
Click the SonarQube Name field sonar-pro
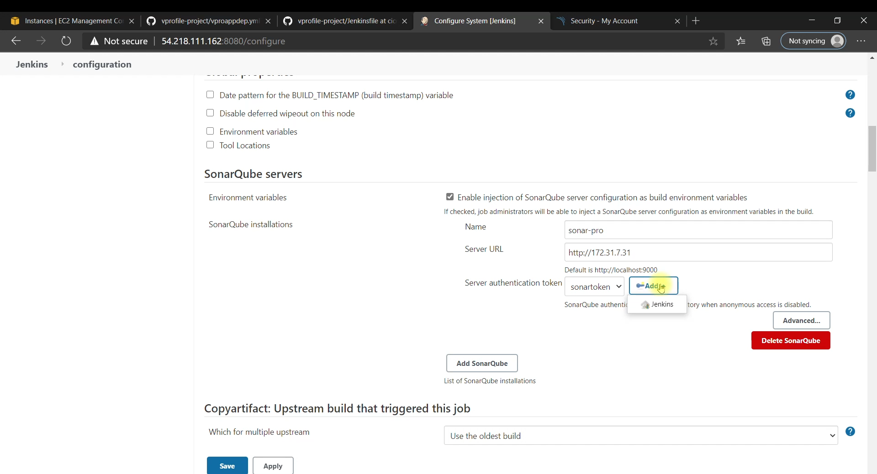[x=698, y=230]
